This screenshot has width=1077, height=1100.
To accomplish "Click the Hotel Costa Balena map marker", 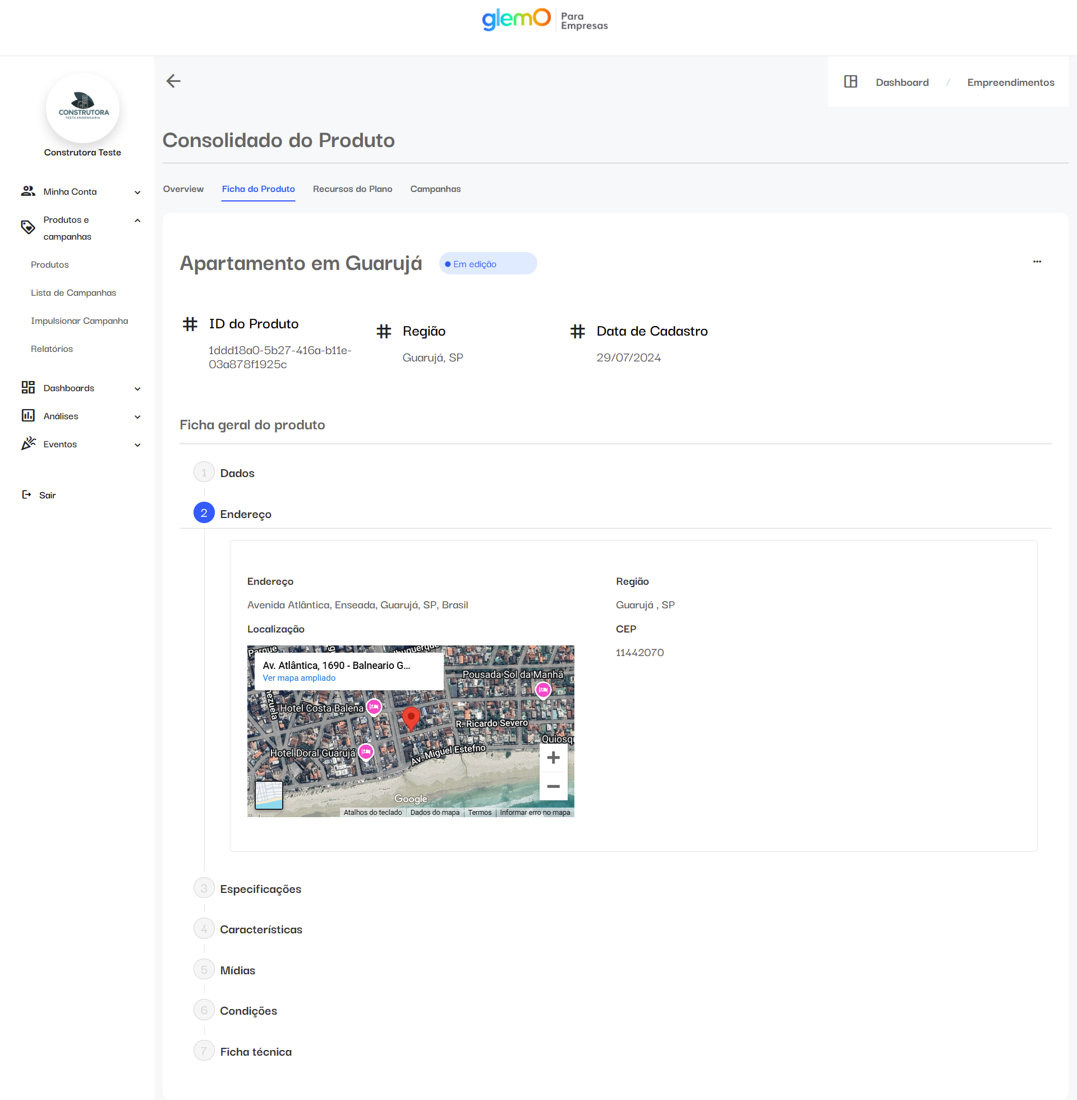I will (374, 706).
